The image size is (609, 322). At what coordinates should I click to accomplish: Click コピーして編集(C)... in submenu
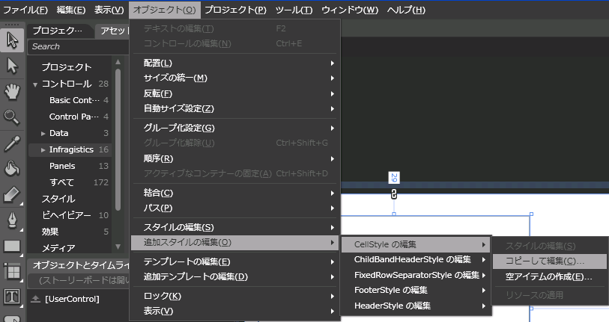click(545, 261)
